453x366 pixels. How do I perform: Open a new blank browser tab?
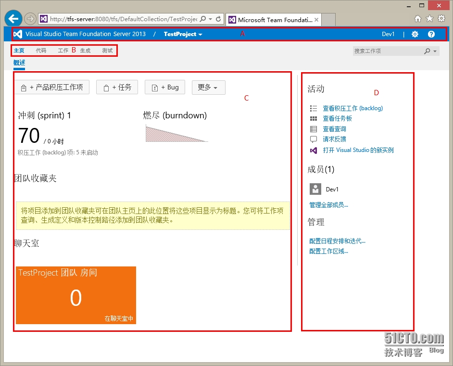(328, 20)
